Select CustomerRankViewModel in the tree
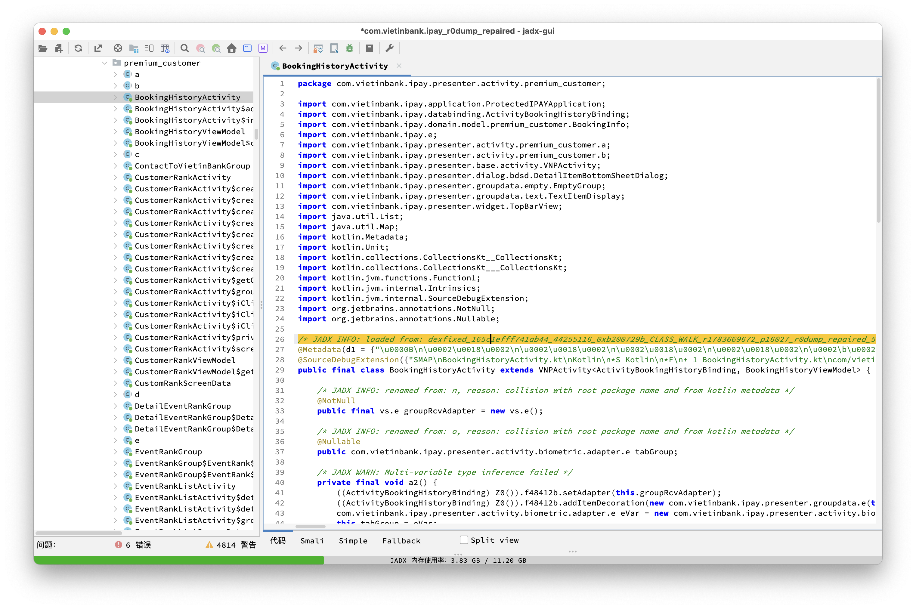916x609 pixels. pyautogui.click(x=185, y=360)
